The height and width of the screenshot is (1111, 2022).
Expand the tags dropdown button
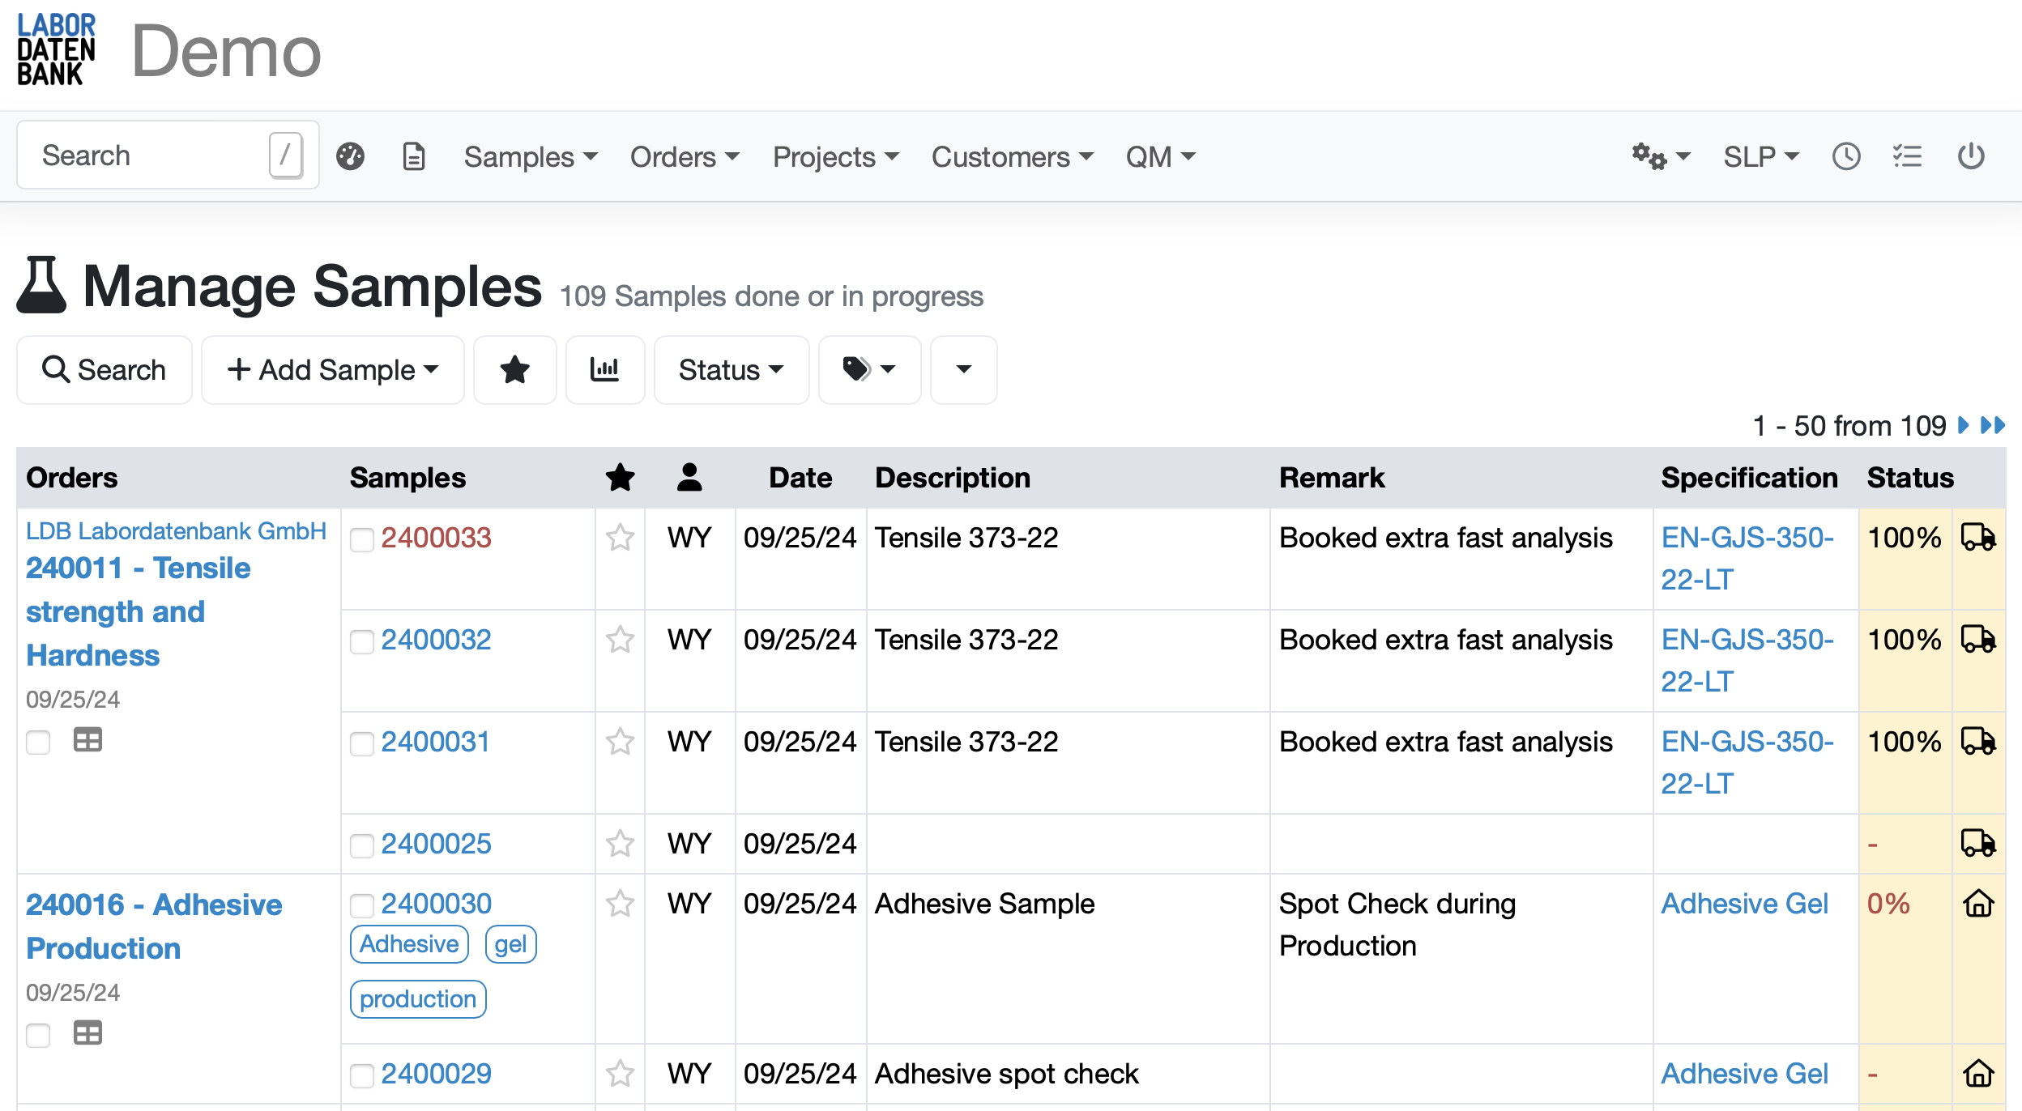point(868,370)
